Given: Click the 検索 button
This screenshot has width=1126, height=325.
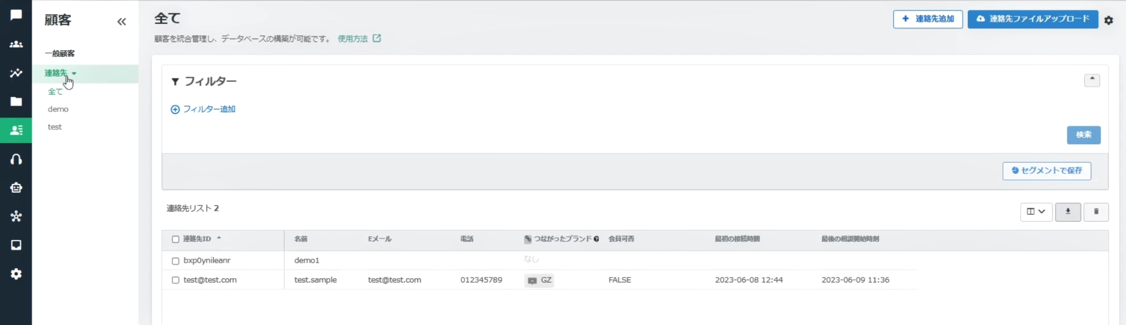Looking at the screenshot, I should (x=1083, y=135).
